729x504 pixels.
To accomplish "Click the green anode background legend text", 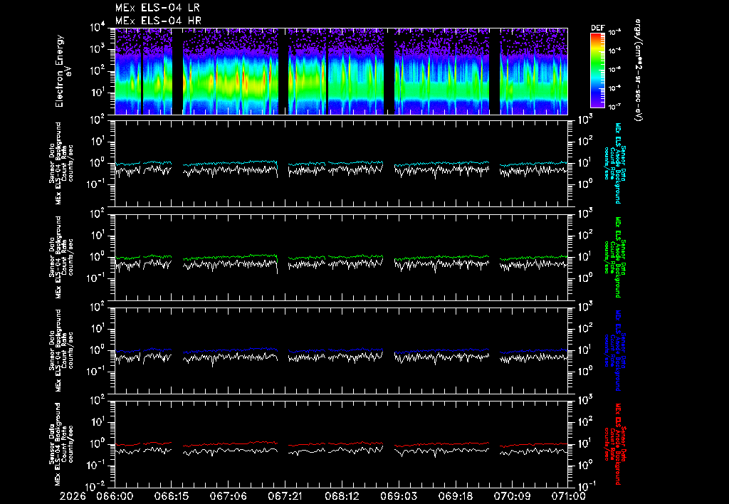I will tap(614, 257).
